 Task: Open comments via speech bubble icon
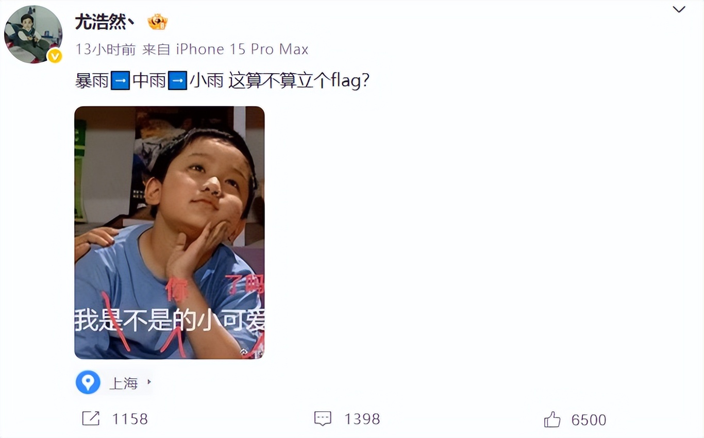point(323,418)
